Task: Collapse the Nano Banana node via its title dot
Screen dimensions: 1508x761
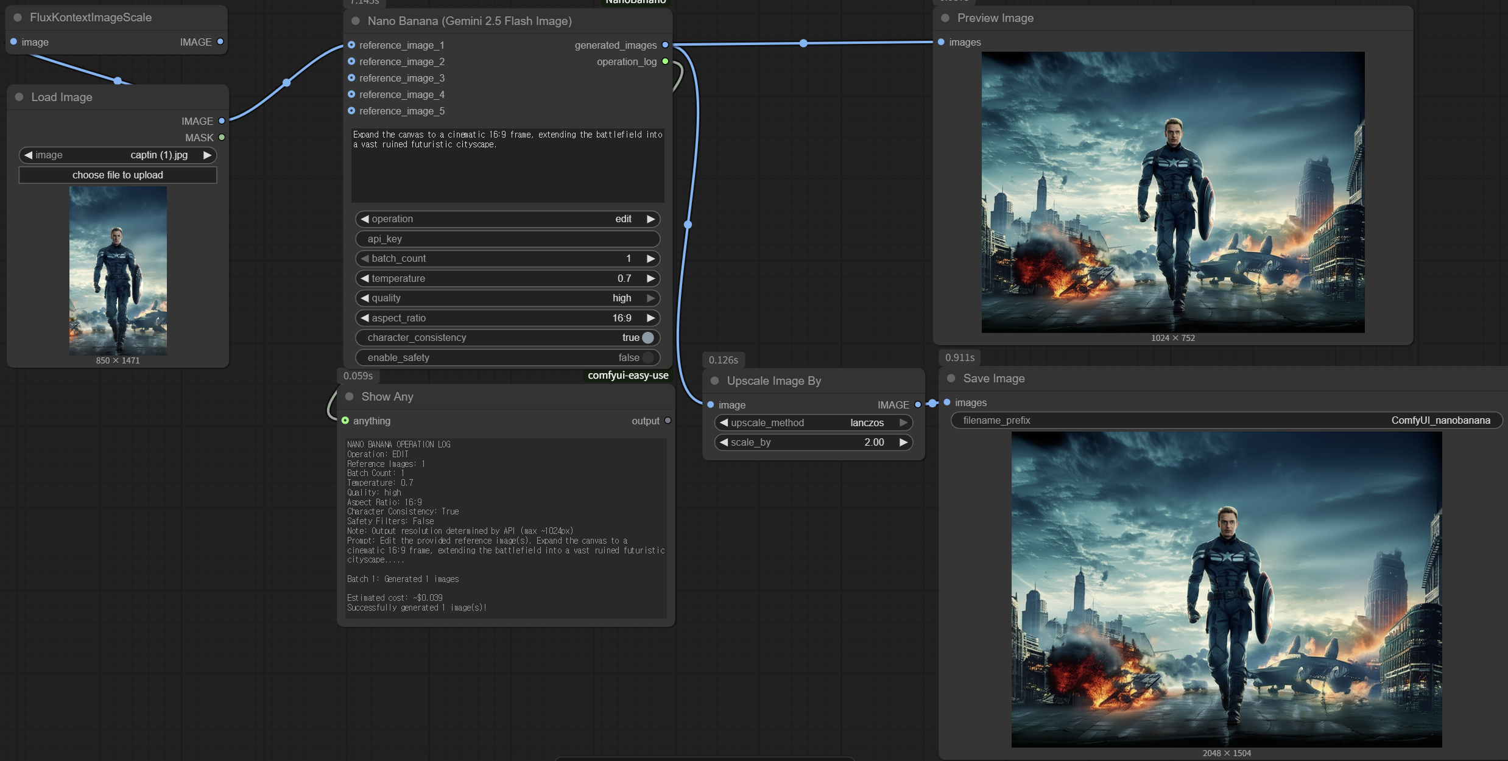Action: [x=356, y=21]
